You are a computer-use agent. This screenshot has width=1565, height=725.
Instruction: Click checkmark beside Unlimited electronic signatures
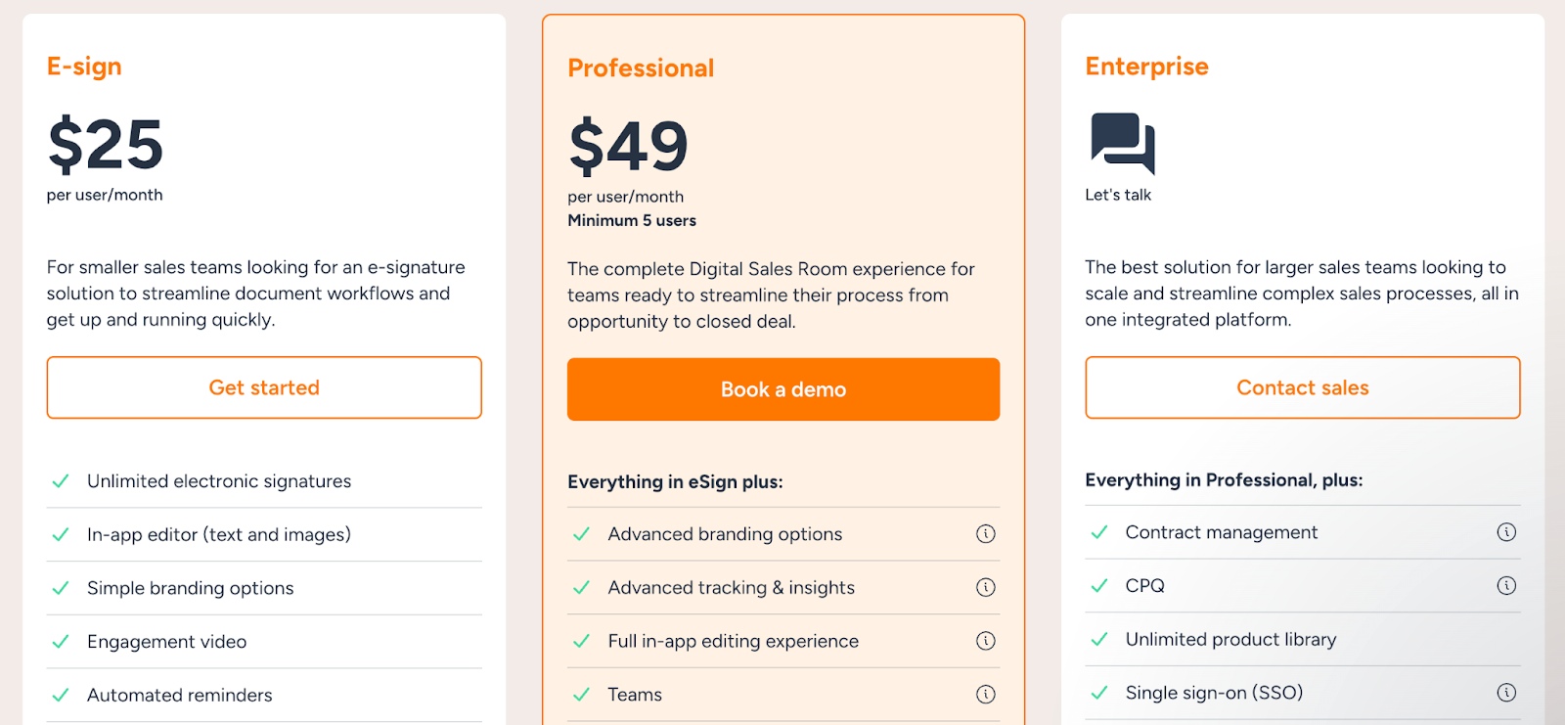coord(61,481)
